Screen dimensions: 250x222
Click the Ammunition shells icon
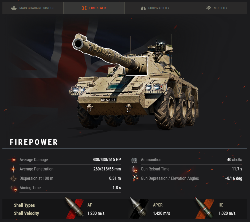tap(134, 160)
